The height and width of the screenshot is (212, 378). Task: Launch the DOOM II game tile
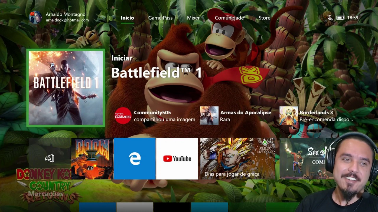[92, 158]
